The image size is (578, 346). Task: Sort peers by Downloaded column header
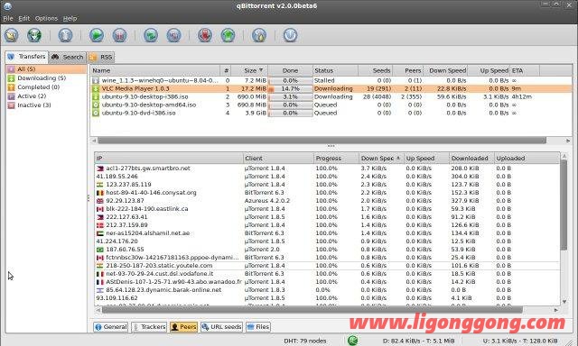(x=471, y=158)
